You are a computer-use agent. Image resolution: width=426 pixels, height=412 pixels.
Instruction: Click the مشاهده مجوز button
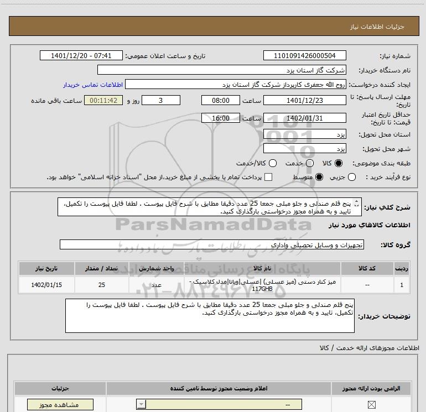(x=60, y=405)
